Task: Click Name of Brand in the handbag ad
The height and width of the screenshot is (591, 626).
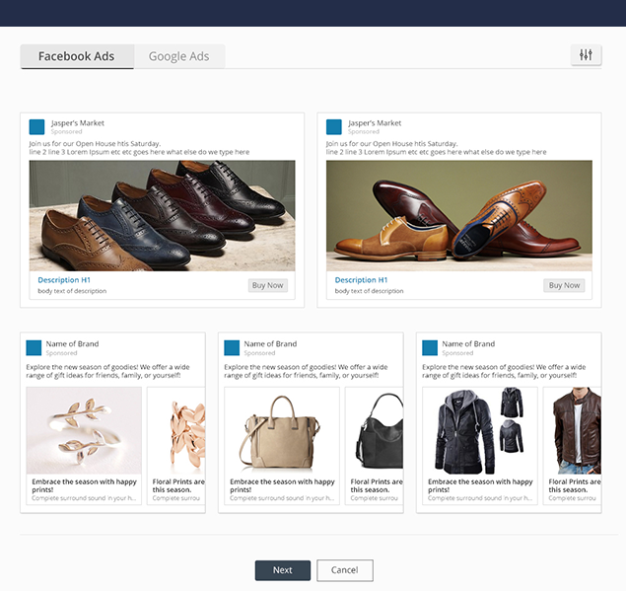Action: pyautogui.click(x=270, y=344)
